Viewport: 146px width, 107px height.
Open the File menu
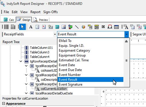(x=6, y=12)
